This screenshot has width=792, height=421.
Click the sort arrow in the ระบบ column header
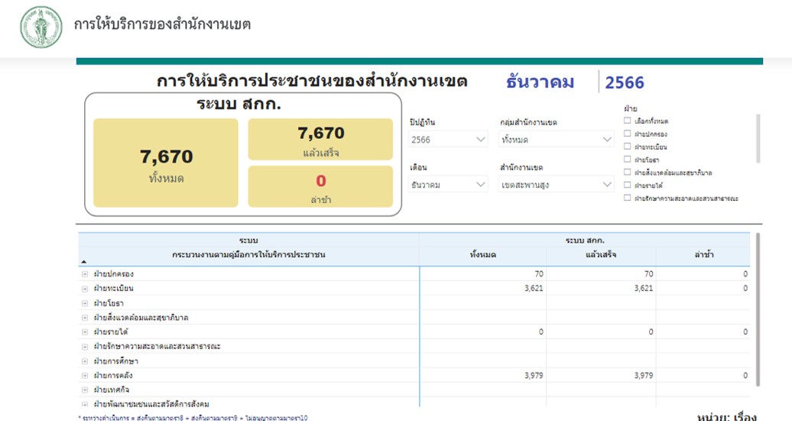tap(83, 261)
